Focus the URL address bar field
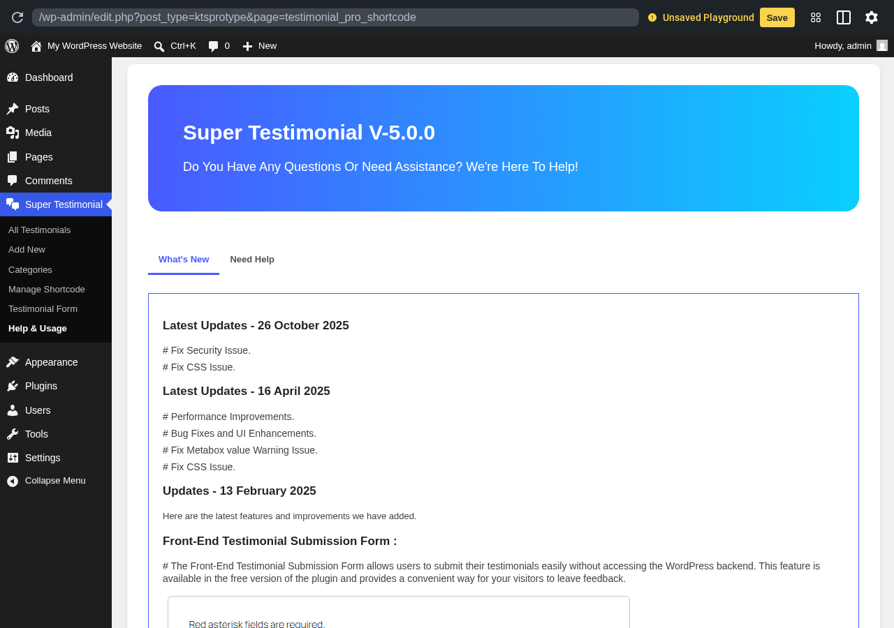The width and height of the screenshot is (894, 628). click(335, 17)
